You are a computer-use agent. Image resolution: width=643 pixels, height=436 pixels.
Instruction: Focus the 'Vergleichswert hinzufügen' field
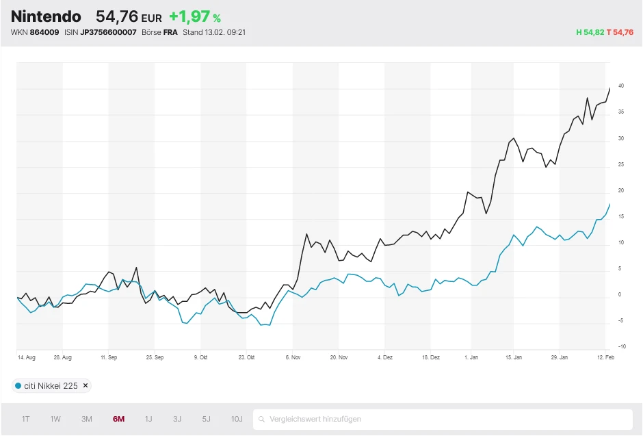tap(445, 419)
